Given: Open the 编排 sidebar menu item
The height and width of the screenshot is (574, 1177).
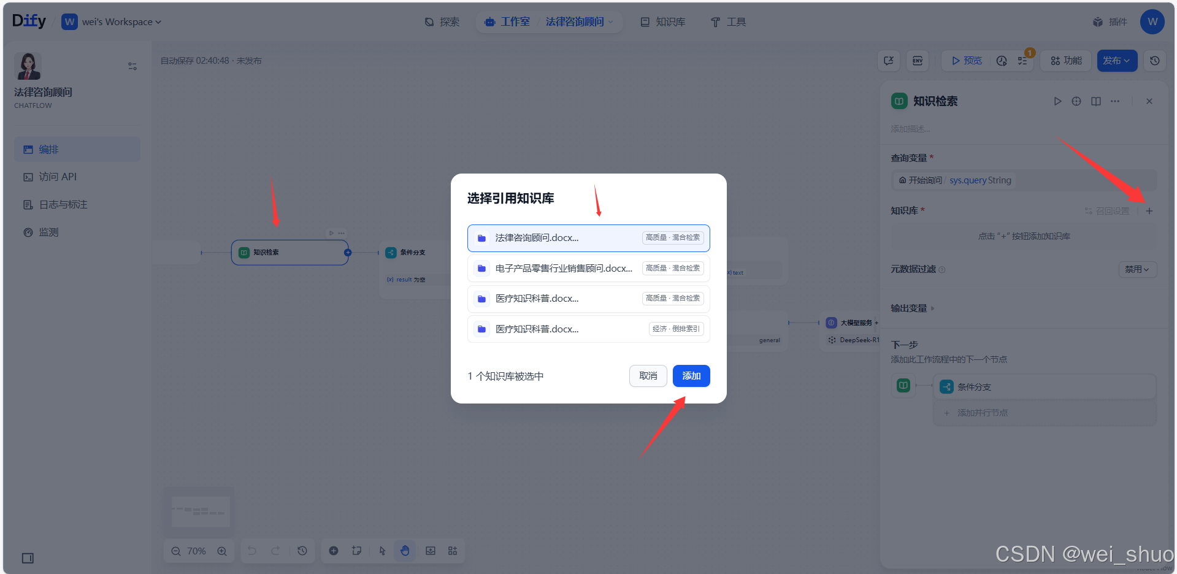Looking at the screenshot, I should (x=49, y=149).
